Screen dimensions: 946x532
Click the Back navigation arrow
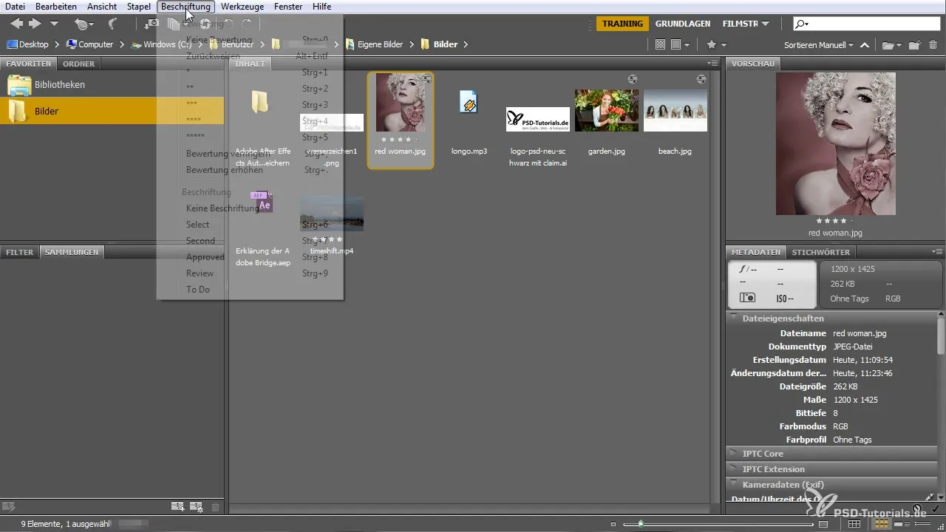pos(16,24)
